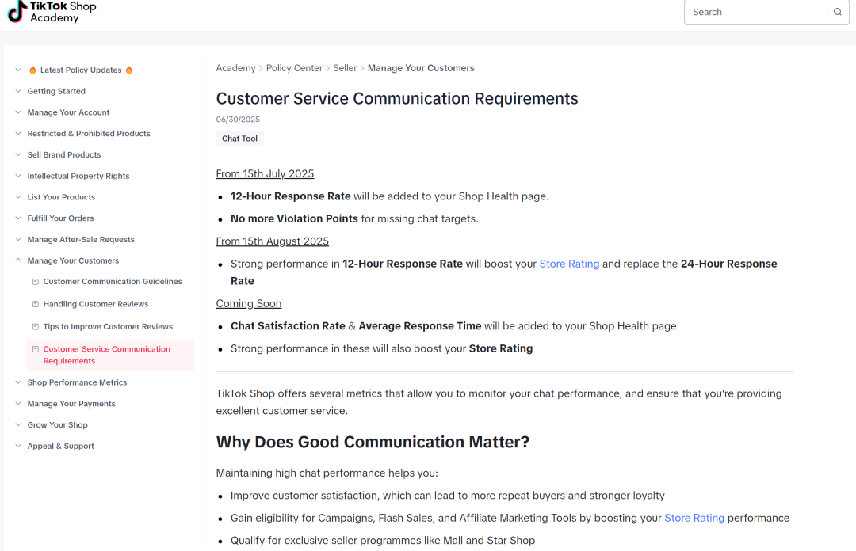Expand the Appeal & Support chevron
This screenshot has height=551, width=856.
coord(18,446)
